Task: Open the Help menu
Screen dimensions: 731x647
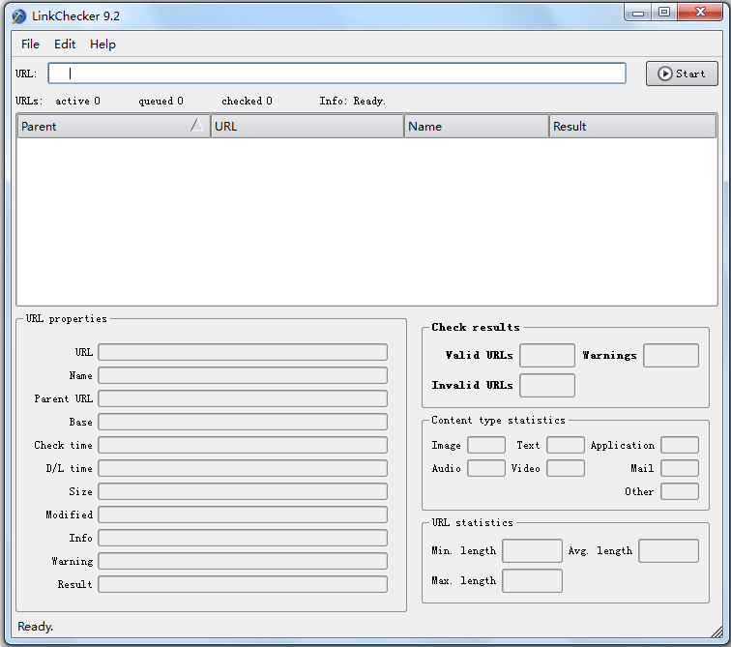Action: (102, 44)
